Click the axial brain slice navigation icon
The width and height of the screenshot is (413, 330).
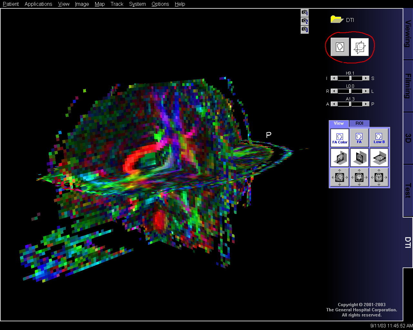(379, 177)
